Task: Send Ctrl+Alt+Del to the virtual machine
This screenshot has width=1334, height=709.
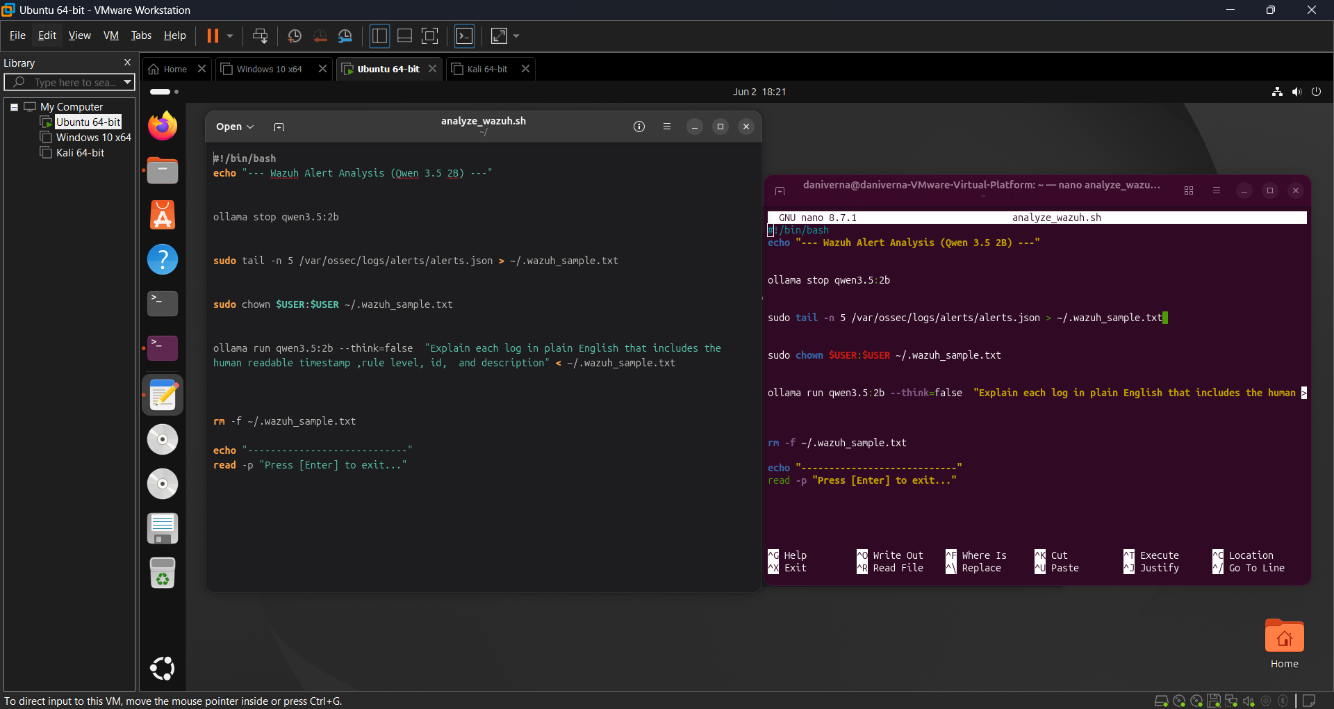Action: pos(261,36)
